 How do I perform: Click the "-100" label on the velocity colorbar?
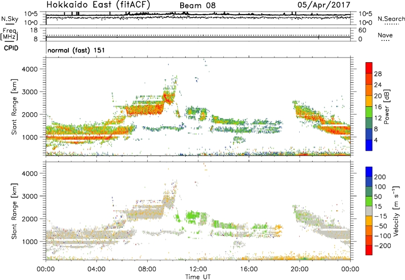coord(383,236)
